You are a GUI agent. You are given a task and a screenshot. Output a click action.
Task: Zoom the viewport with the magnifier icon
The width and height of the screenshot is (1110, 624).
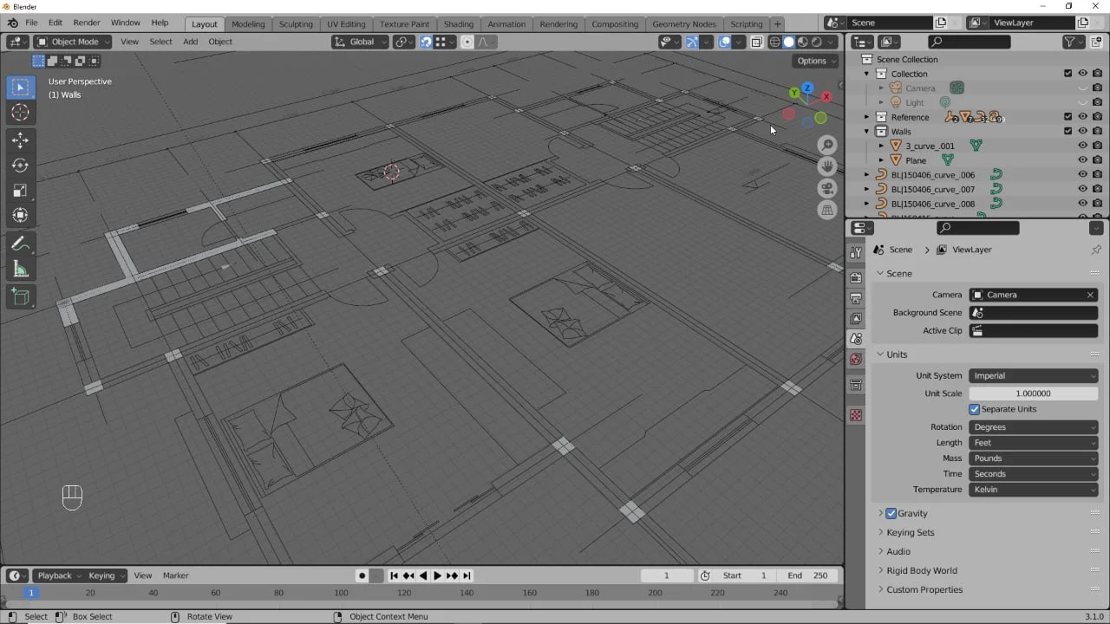pyautogui.click(x=826, y=145)
